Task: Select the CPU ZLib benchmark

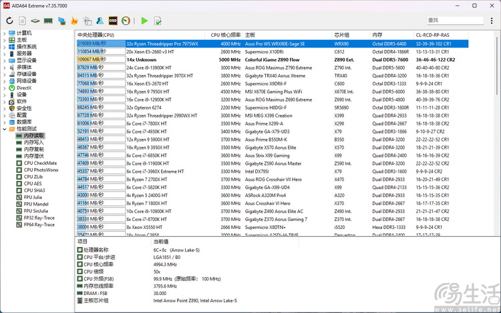Action: 33,177
